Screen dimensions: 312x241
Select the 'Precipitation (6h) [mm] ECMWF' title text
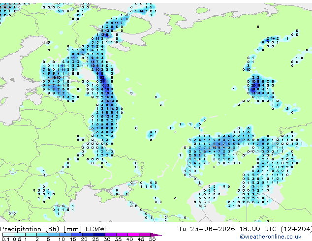coord(54,229)
